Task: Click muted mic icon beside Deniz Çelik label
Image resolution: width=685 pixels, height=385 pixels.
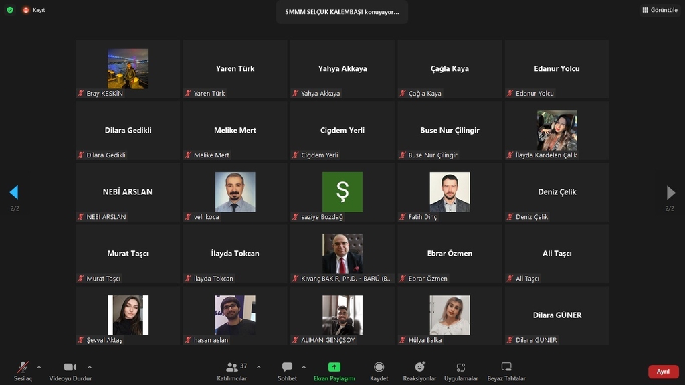Action: pos(510,216)
